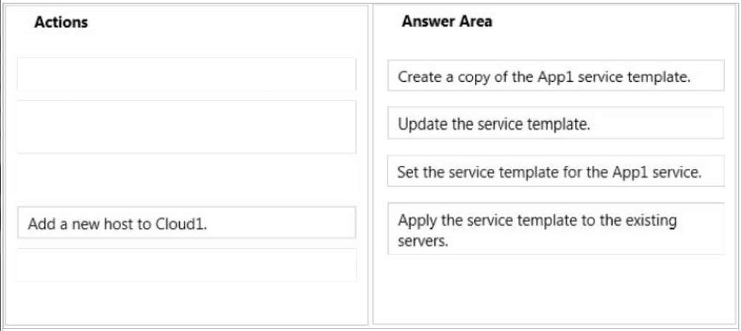741x331 pixels.
Task: Click the first empty slot under Actions heading
Action: [187, 74]
